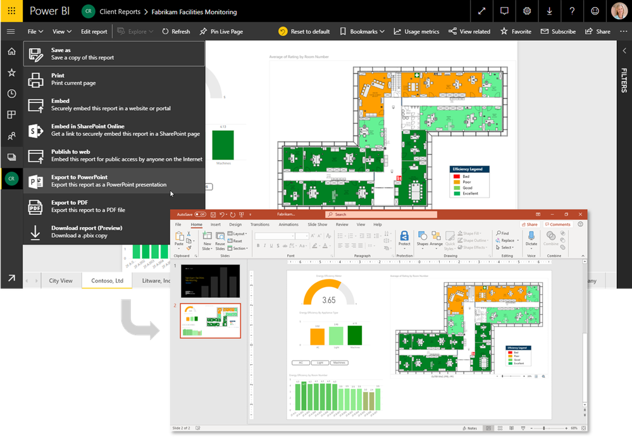Collapse navigation with the hamburger icon
Viewport: 632px width, 437px height.
(x=11, y=32)
